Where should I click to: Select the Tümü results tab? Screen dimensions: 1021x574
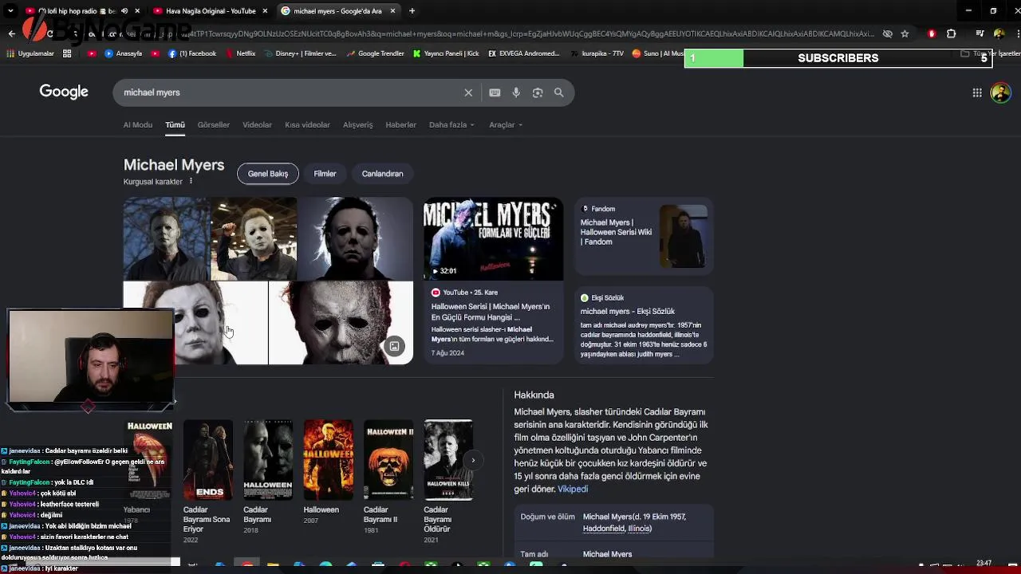[x=175, y=125]
